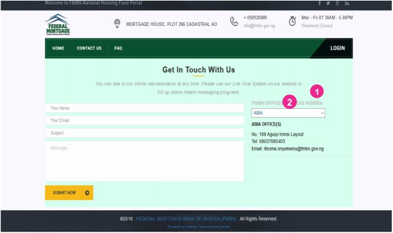Click the Tel: 08037085403 line
393x233 pixels.
tap(268, 141)
